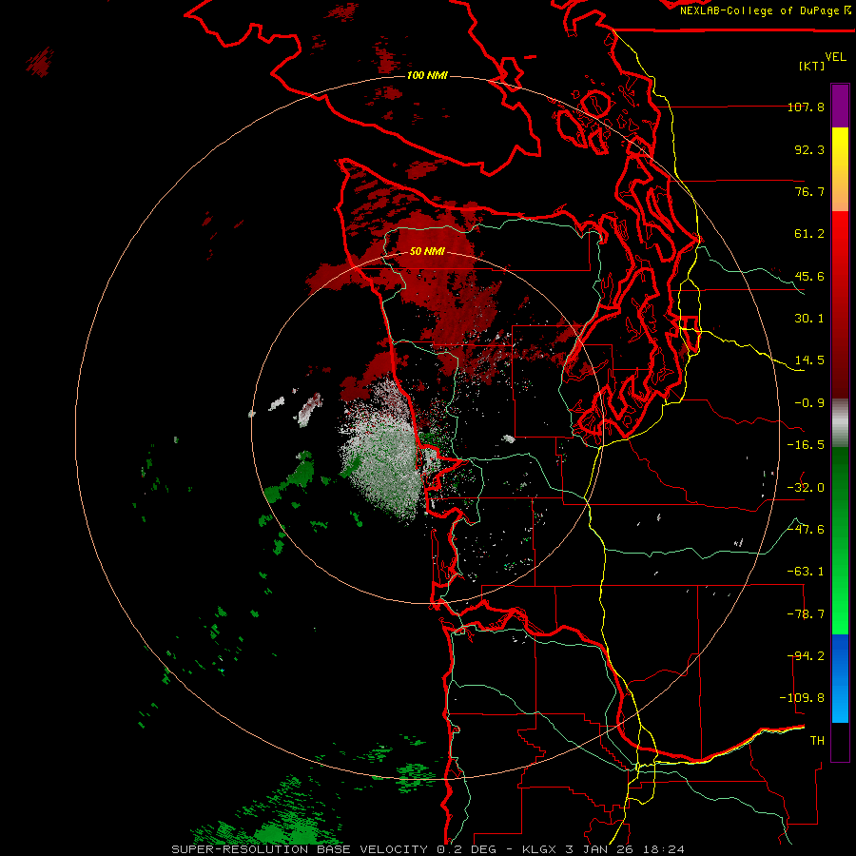Select the -78.7 legend value
The height and width of the screenshot is (856, 856).
pyautogui.click(x=806, y=614)
